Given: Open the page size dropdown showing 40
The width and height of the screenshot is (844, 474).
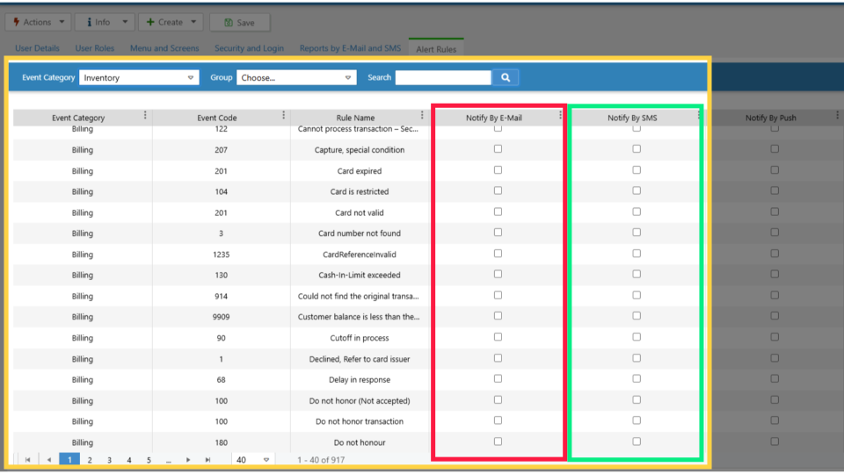Looking at the screenshot, I should (x=253, y=460).
